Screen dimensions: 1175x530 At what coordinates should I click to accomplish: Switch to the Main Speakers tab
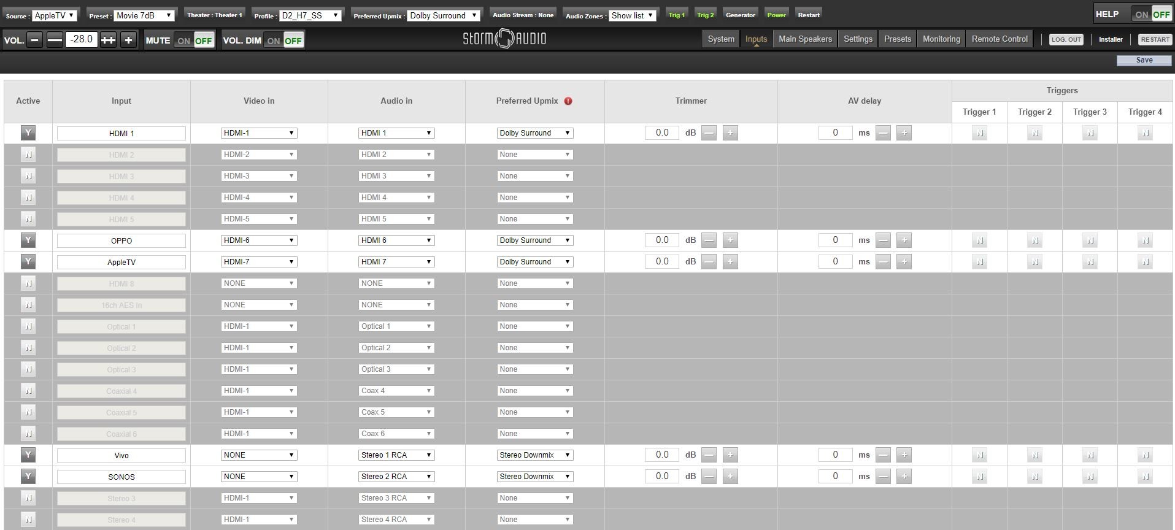805,39
